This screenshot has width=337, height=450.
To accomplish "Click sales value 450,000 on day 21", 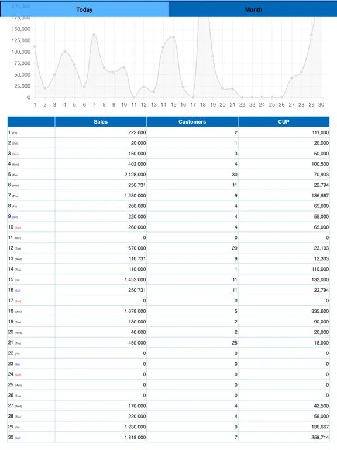I will [x=137, y=343].
